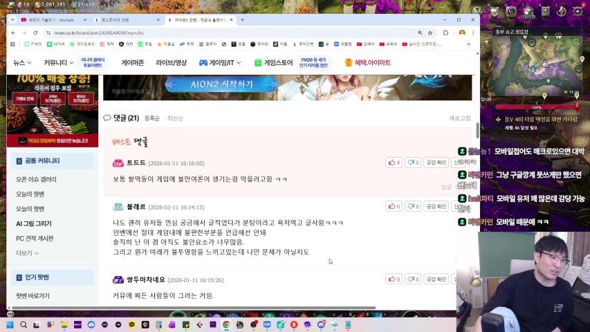The height and width of the screenshot is (332, 590).
Task: Expand the 게이밍/IT dropdown
Action: [220, 63]
